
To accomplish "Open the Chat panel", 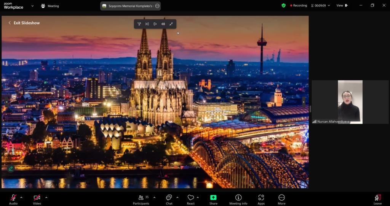I will [169, 198].
